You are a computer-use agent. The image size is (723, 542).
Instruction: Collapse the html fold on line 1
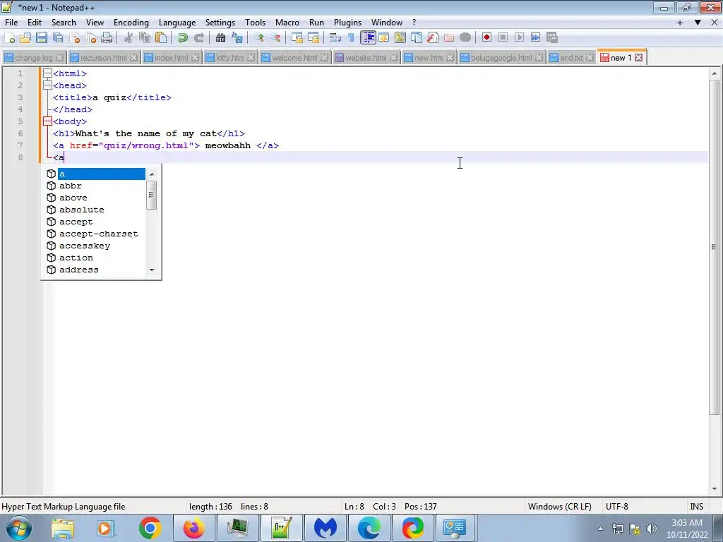[47, 73]
